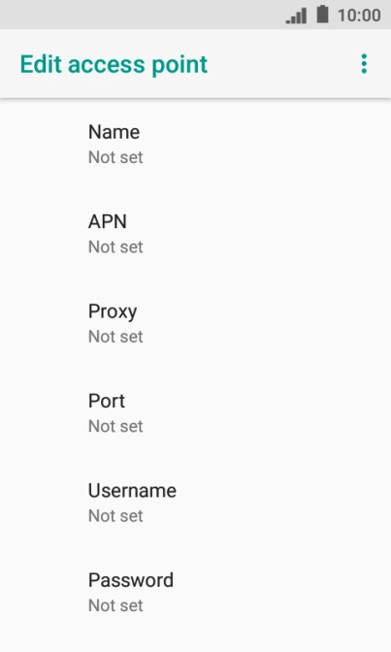Edit the access point Name entry
This screenshot has width=391, height=652.
[196, 145]
